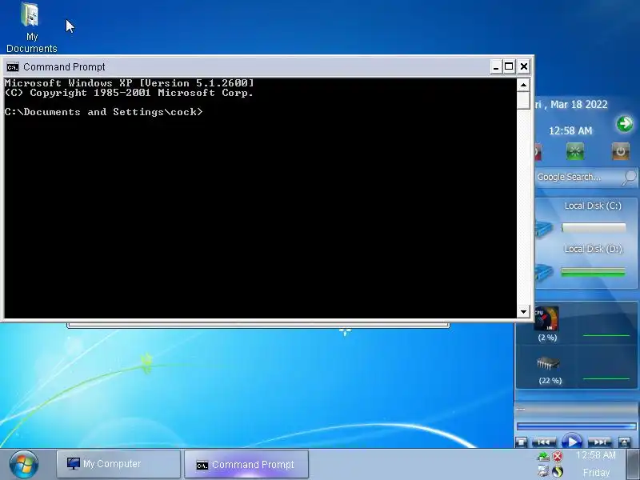
Task: Click the Copyright 1985-2001 Microsoft Corp. line
Action: [130, 93]
